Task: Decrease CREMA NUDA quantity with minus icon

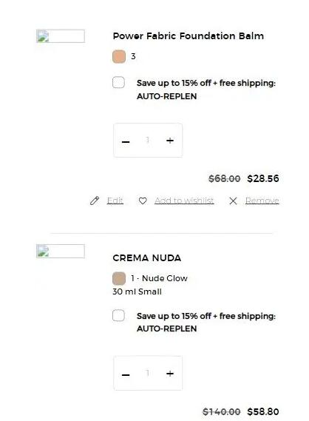Action: 126,374
